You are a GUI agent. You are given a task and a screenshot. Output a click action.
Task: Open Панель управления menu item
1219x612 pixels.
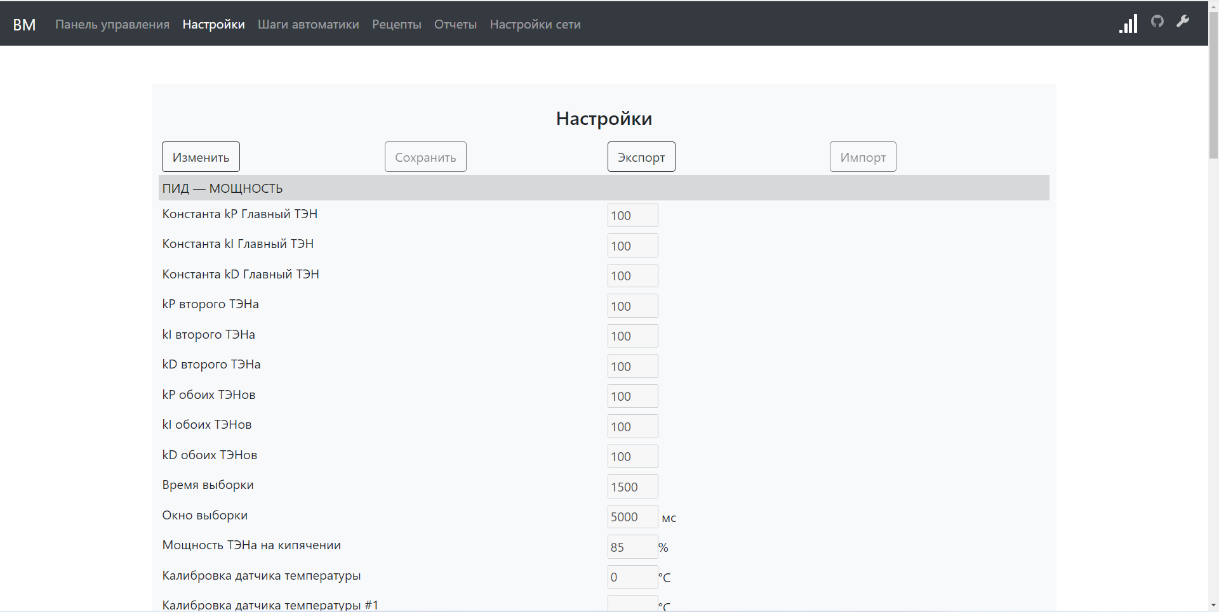[x=112, y=24]
